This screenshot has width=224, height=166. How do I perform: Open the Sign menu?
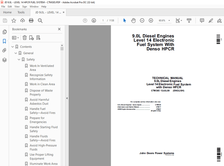(25, 6)
